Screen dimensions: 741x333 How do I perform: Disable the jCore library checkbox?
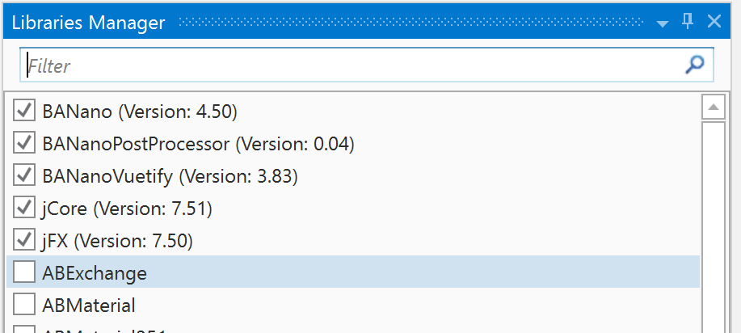[24, 208]
